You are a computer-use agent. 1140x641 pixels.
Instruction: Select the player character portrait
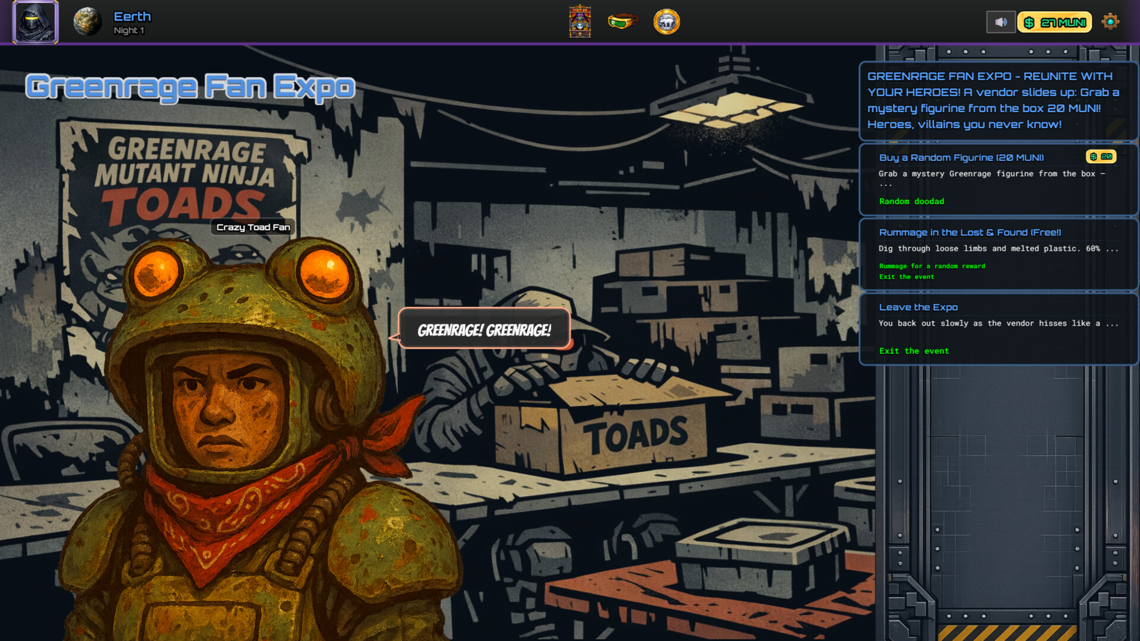coord(34,23)
